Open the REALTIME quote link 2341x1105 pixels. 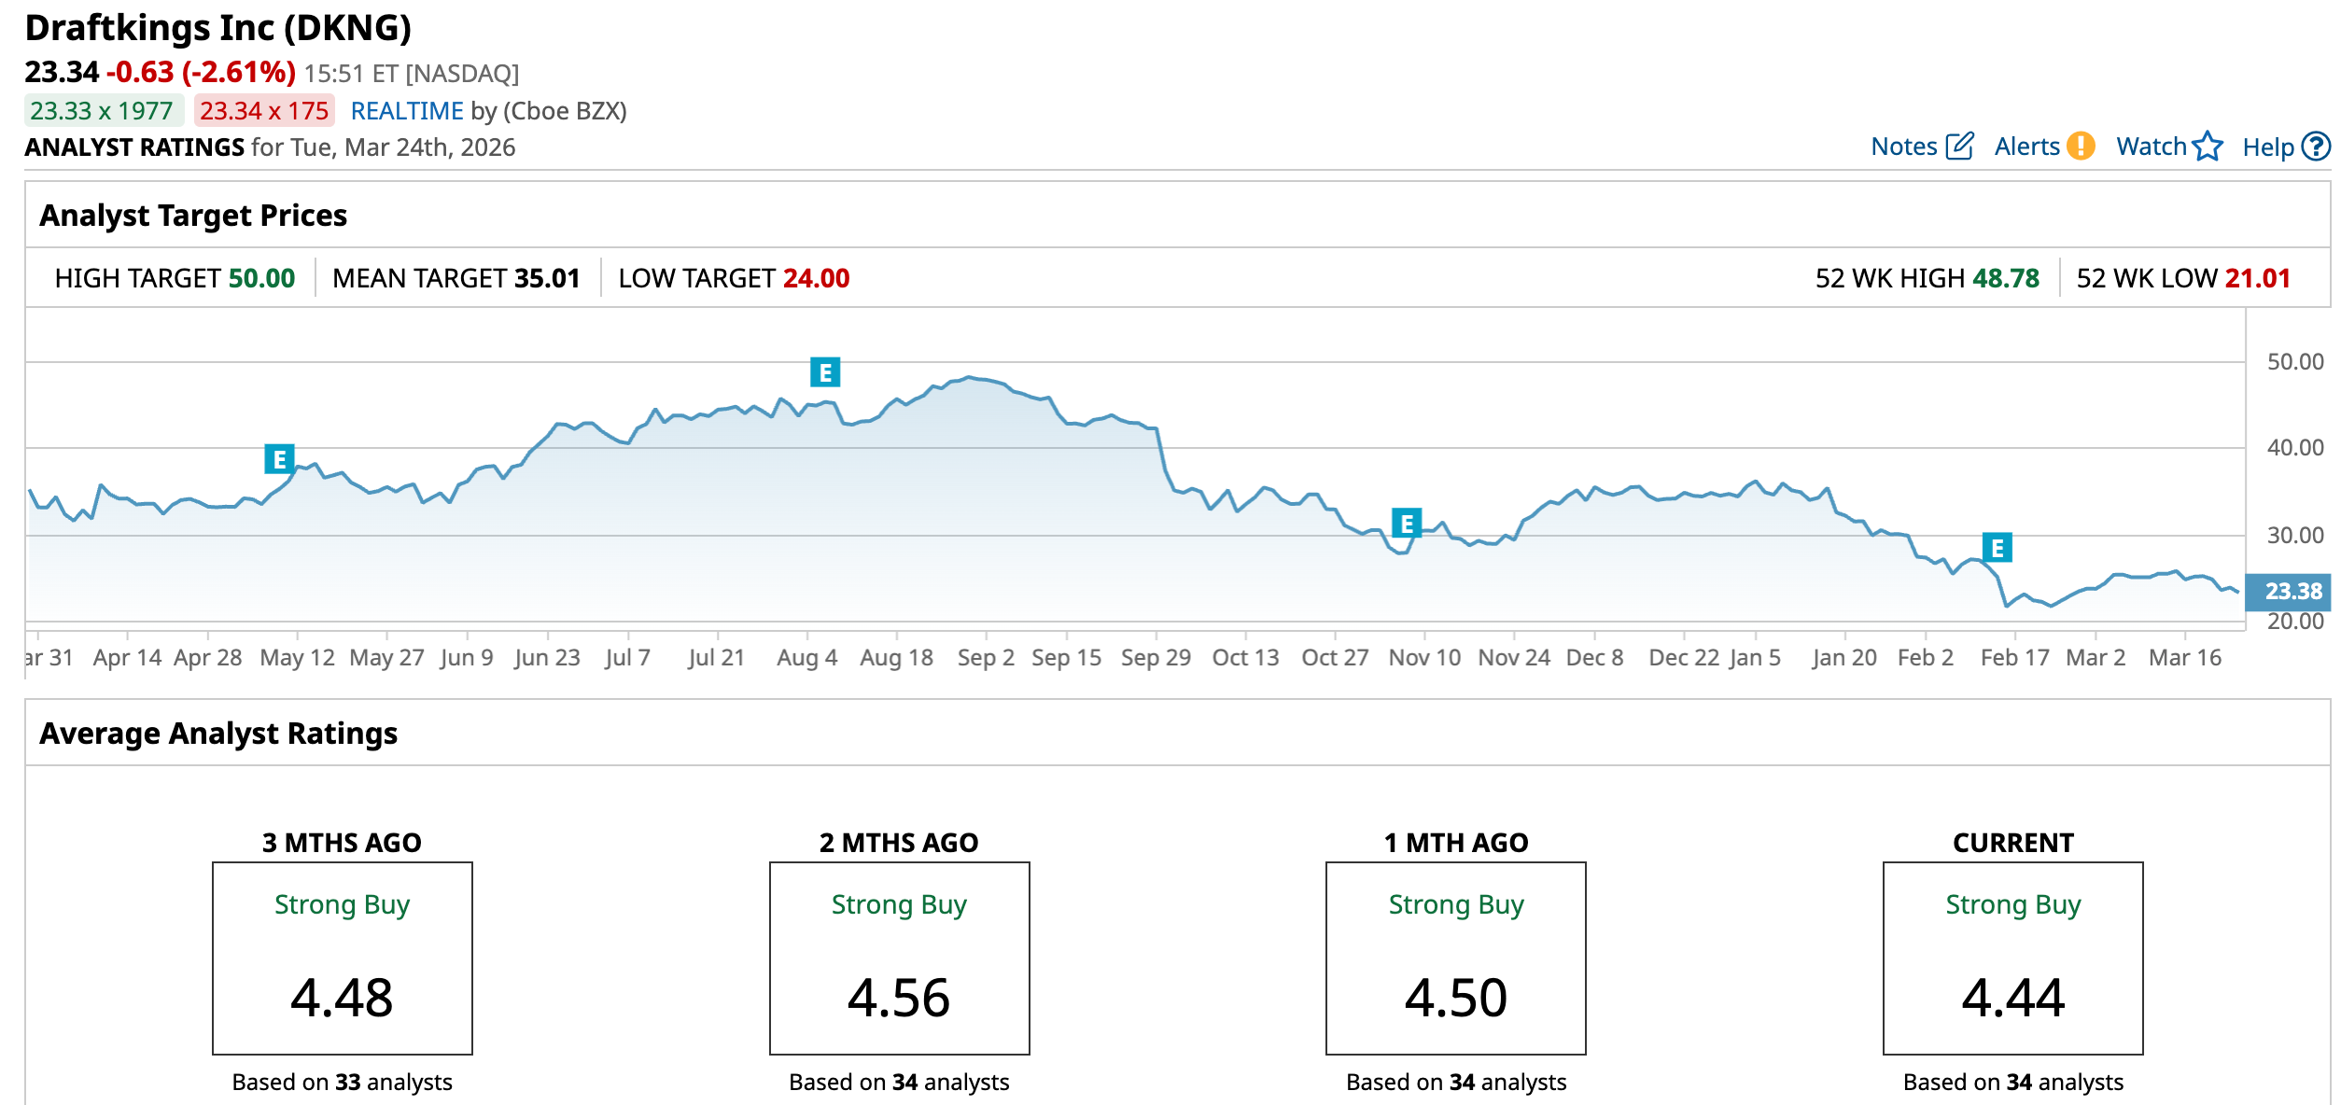click(407, 111)
